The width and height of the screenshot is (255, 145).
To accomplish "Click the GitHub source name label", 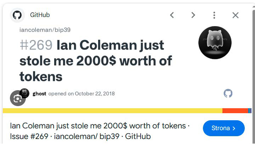I will pyautogui.click(x=40, y=15).
